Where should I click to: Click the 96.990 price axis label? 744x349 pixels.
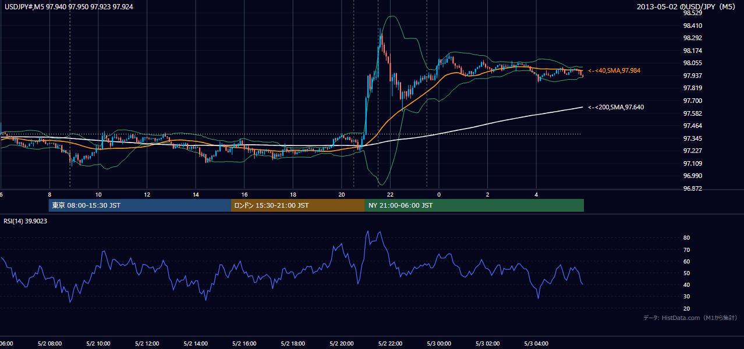pyautogui.click(x=693, y=176)
